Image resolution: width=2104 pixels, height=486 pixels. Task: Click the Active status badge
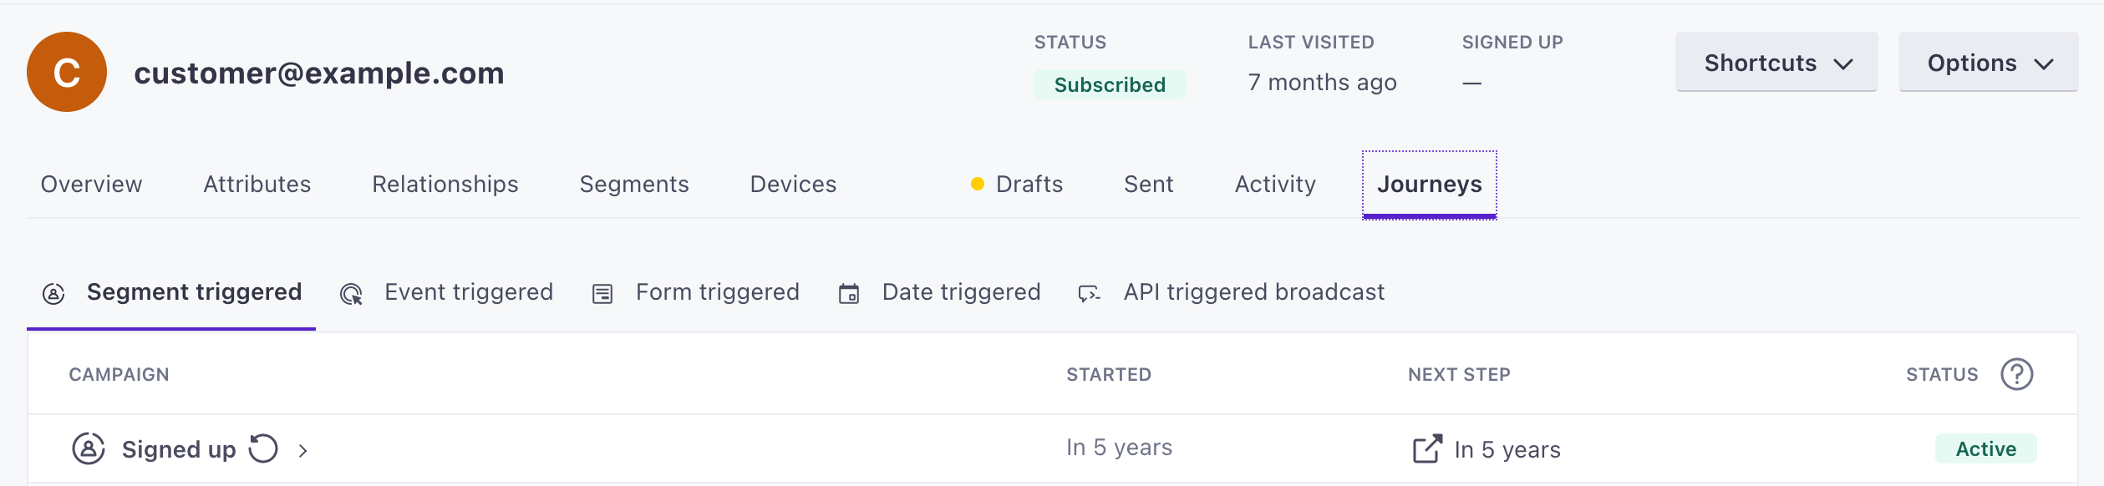[1986, 449]
